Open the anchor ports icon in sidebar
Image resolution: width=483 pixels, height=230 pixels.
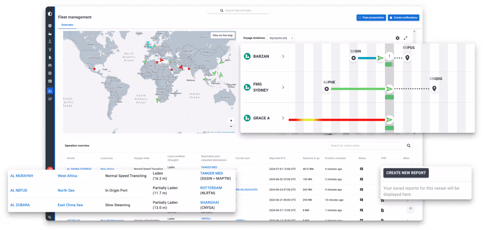tap(50, 41)
